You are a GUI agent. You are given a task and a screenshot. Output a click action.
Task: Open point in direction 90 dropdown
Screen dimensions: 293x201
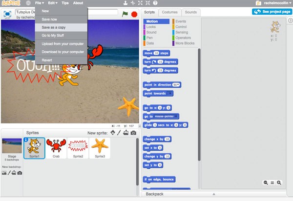tap(176, 85)
